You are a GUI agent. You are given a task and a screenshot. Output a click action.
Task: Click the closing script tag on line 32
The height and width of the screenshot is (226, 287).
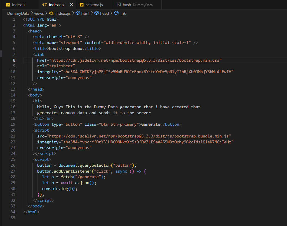click(x=43, y=200)
